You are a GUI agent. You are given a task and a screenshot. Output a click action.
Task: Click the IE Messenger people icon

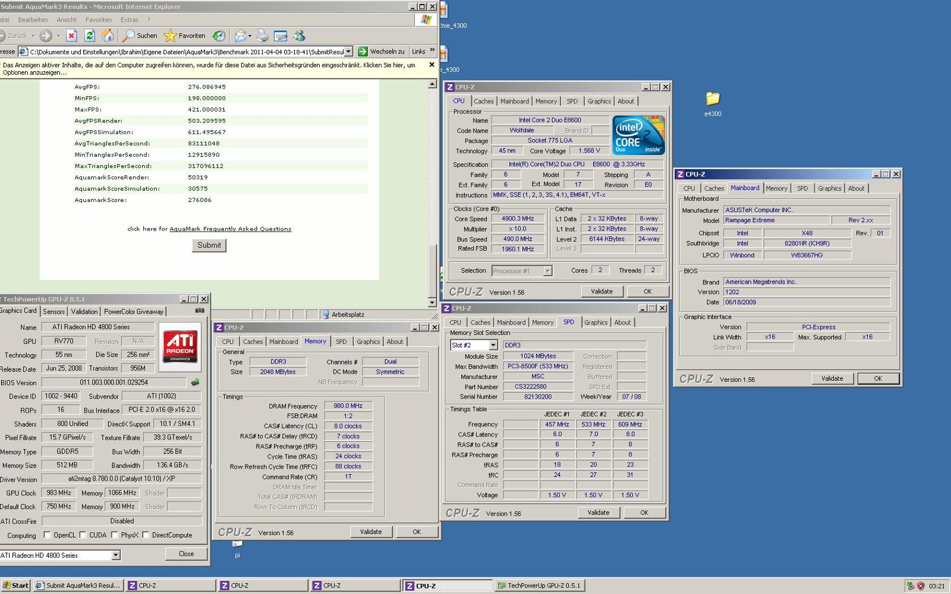[299, 36]
